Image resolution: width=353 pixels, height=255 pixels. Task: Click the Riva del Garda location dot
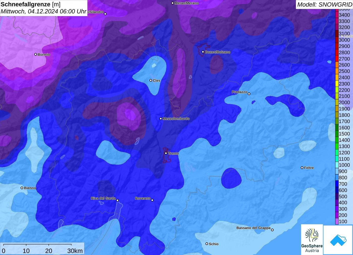click(x=117, y=200)
